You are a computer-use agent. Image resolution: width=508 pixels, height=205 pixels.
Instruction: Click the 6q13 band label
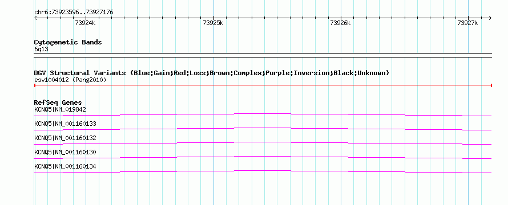click(x=41, y=50)
